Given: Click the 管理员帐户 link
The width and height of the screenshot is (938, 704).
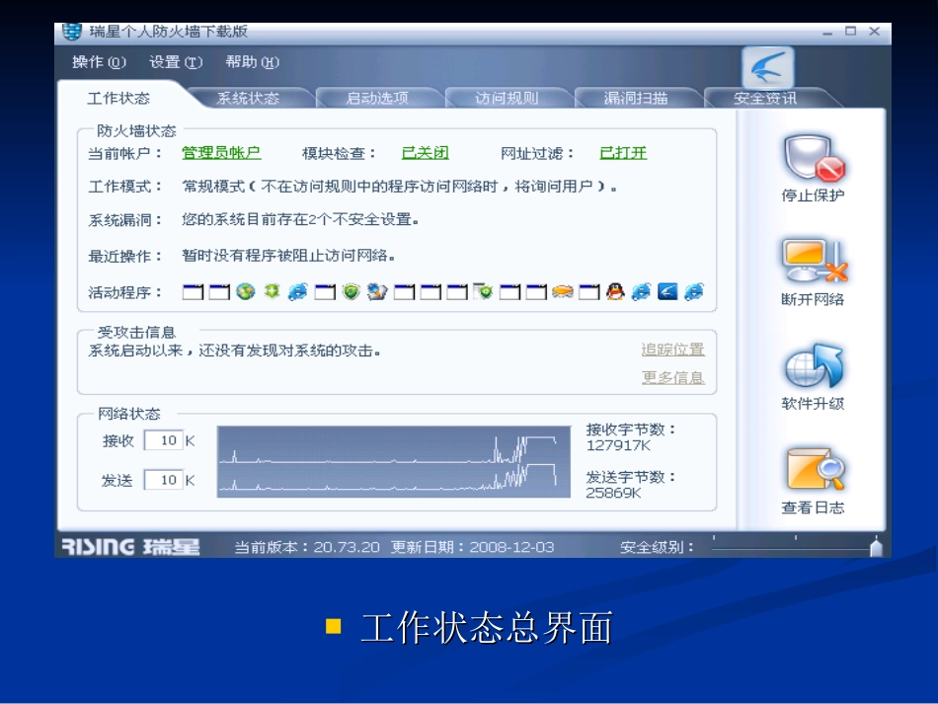Looking at the screenshot, I should point(221,153).
